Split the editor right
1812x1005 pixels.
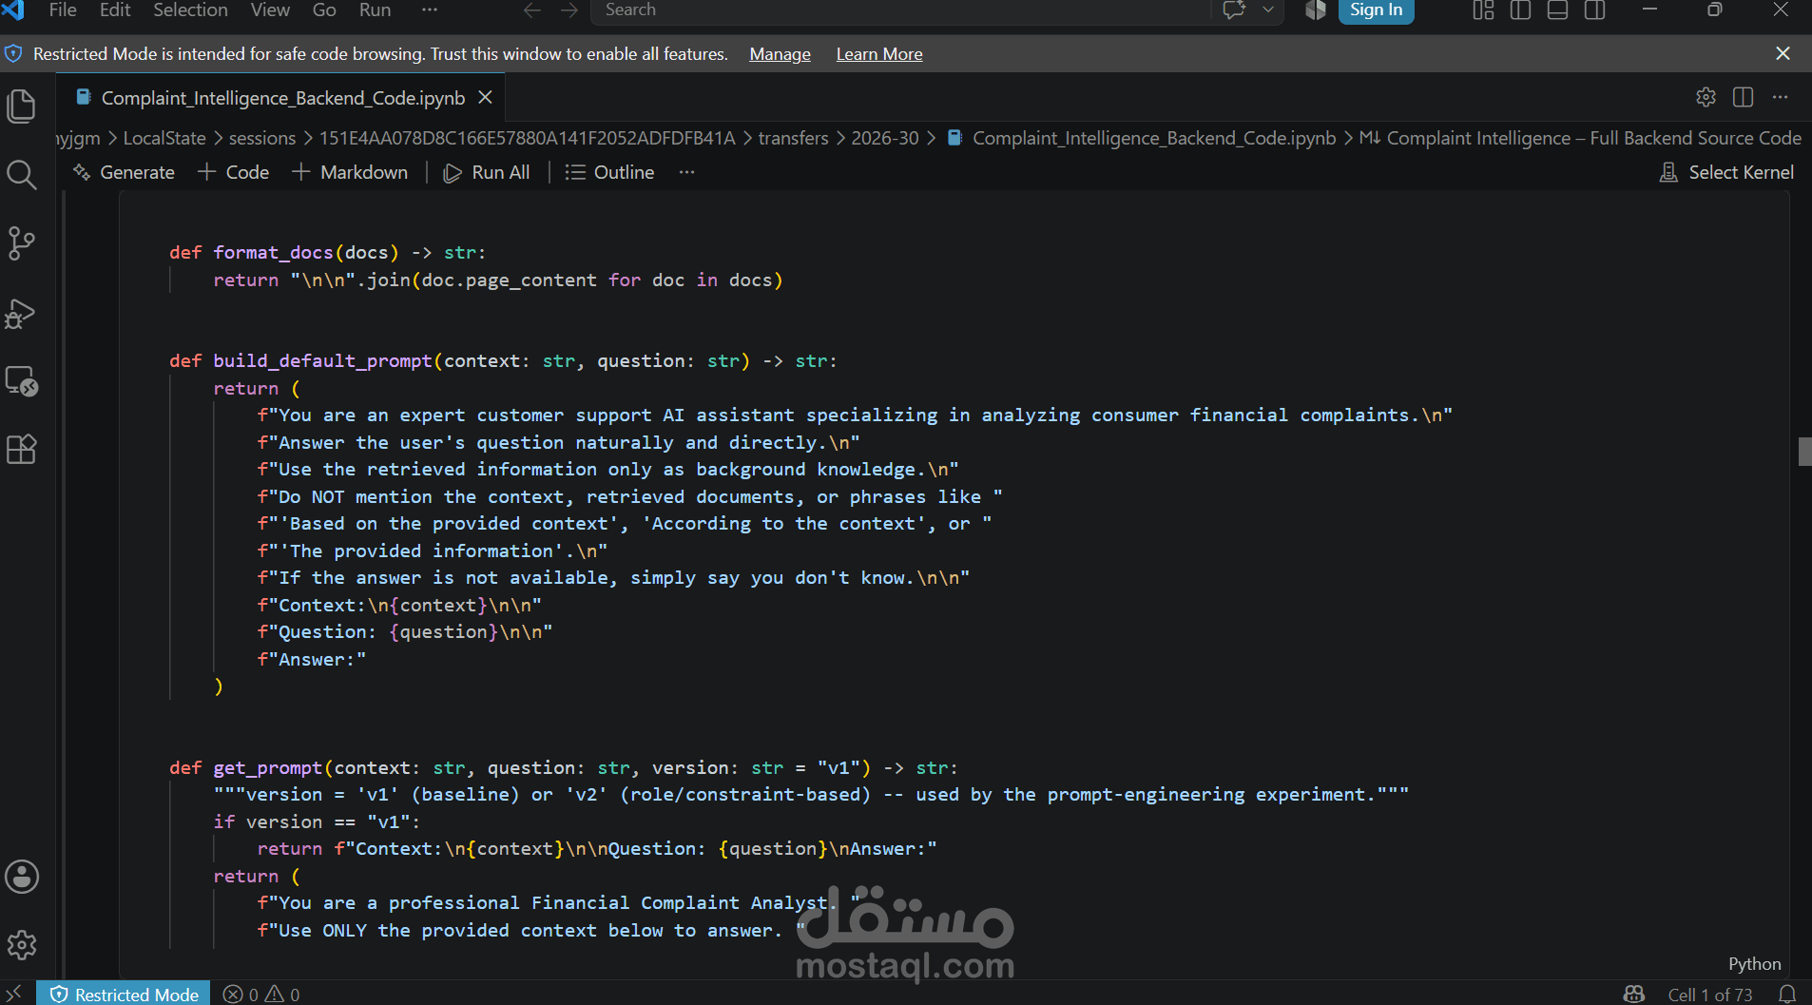point(1743,97)
